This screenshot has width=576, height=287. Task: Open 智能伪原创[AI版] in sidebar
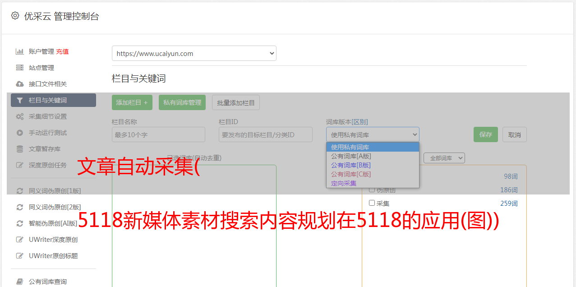point(53,223)
